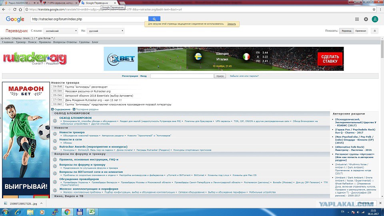Open VPN сервисы subforum link

223,121
